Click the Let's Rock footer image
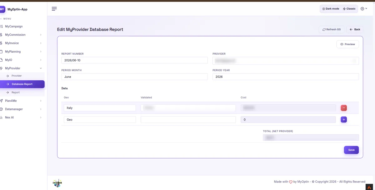 [x=57, y=183]
